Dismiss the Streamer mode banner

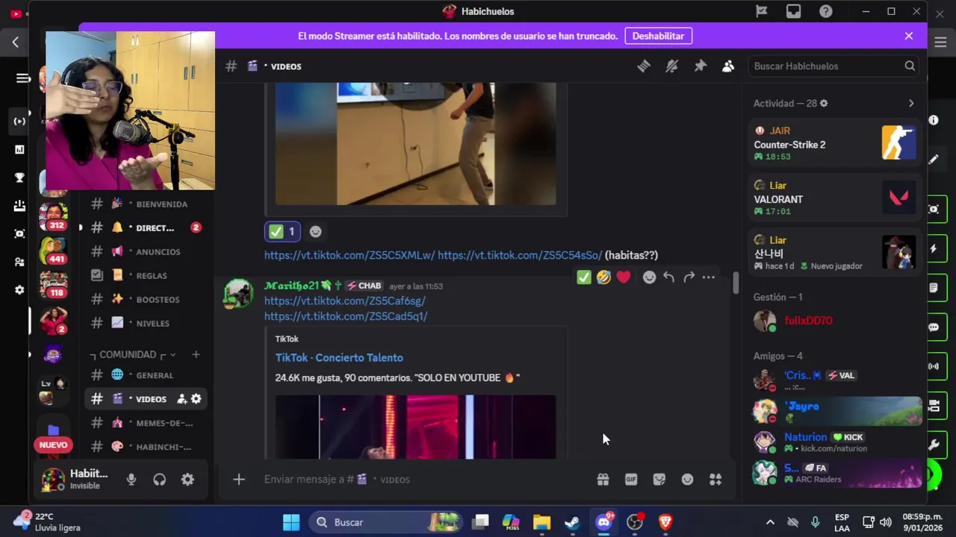coord(909,36)
